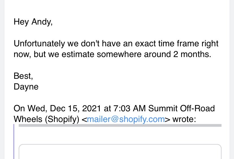Click the word "estimate" in the body
234x159 pixels.
pyautogui.click(x=78, y=54)
